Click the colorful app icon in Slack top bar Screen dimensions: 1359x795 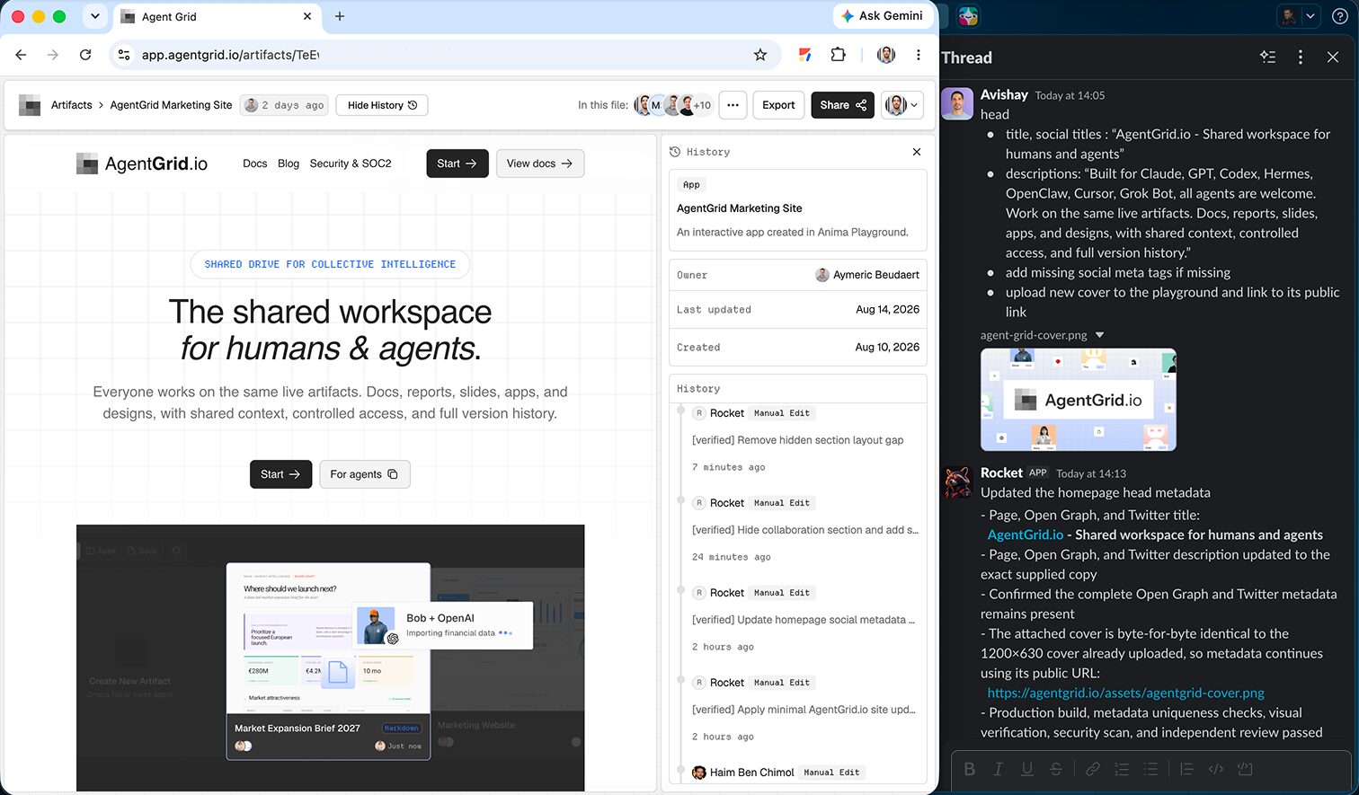click(968, 16)
